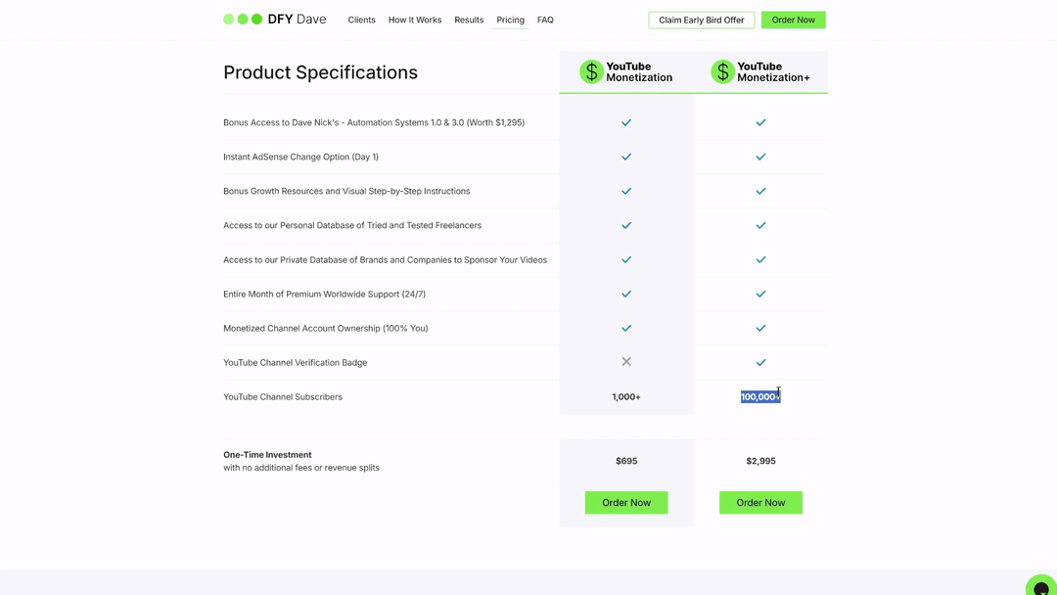Open the FAQ nav link
The height and width of the screenshot is (595, 1057).
(x=545, y=20)
